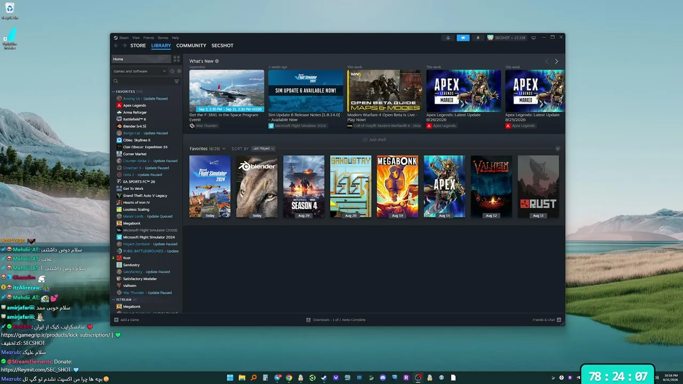Open advanced filter options icon in search bar
Viewport: 683px width, 384px height.
tap(177, 82)
